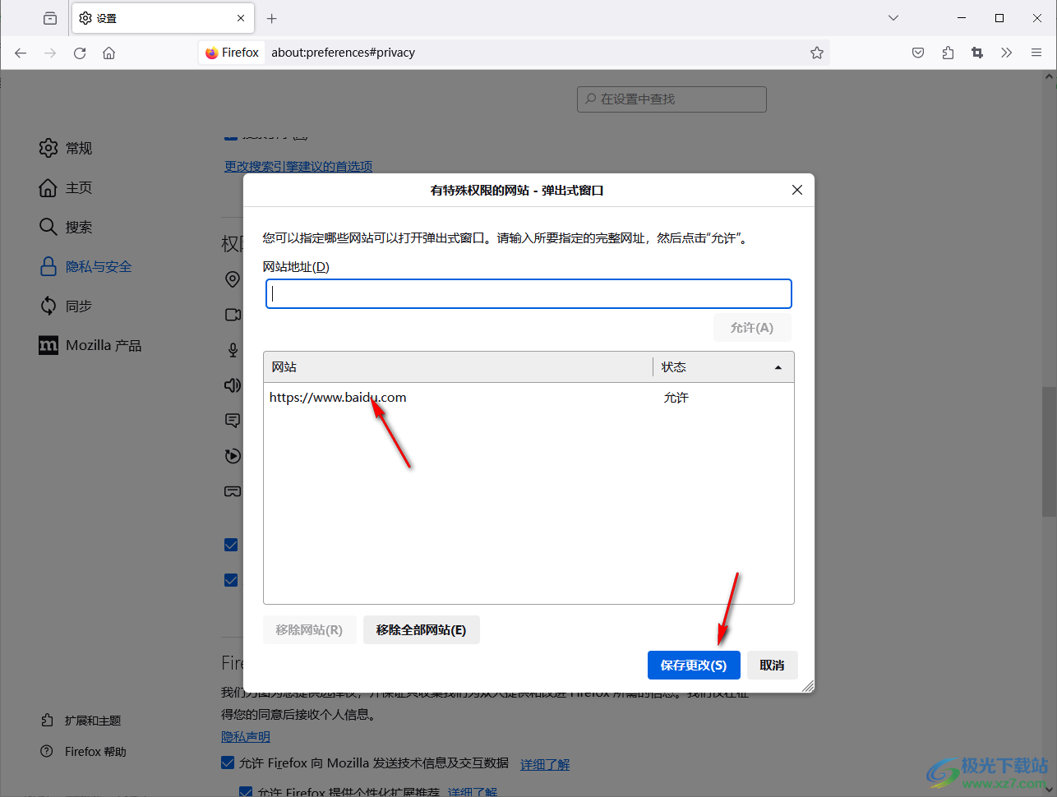Open 更改搜索引擎建议的首选项 link
The image size is (1057, 797).
(x=298, y=166)
